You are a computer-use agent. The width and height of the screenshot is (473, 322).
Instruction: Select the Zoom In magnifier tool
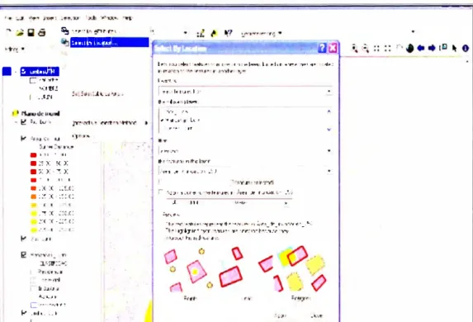pos(355,48)
